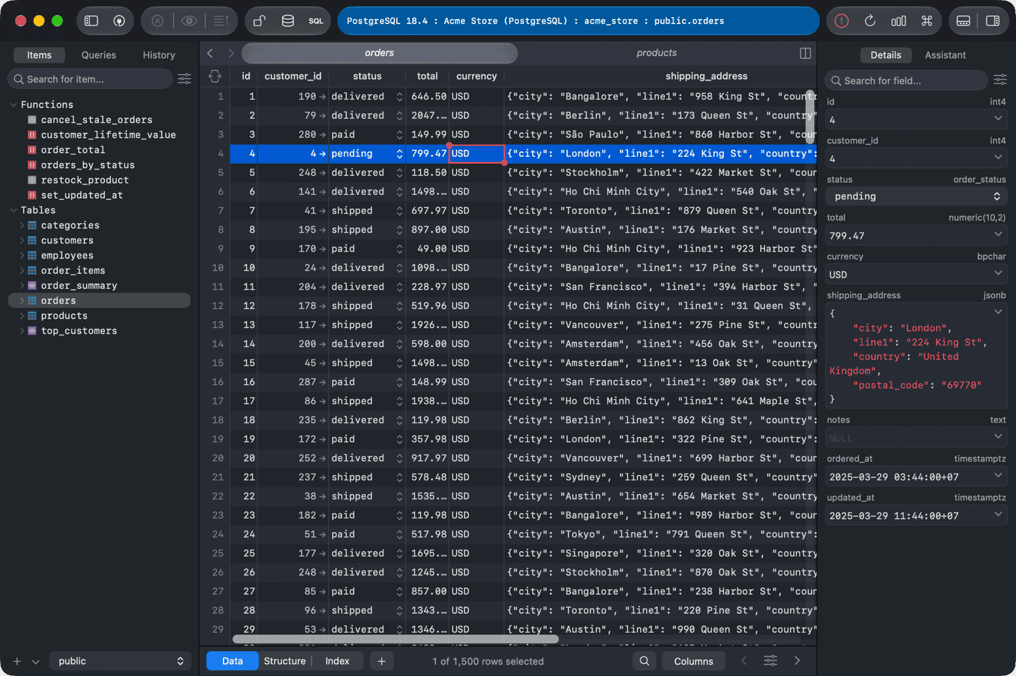Add a new row with plus button

pyautogui.click(x=381, y=661)
